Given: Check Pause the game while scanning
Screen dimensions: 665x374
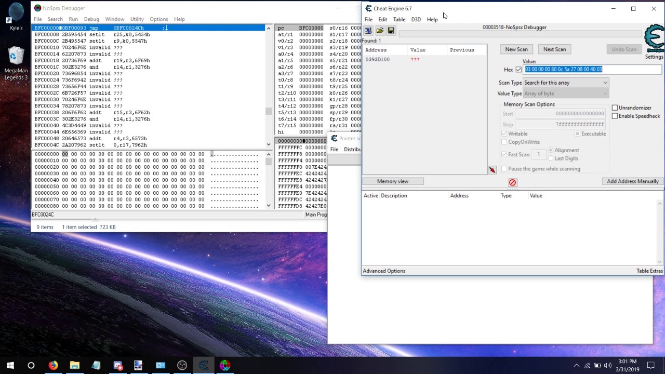Looking at the screenshot, I should 504,169.
